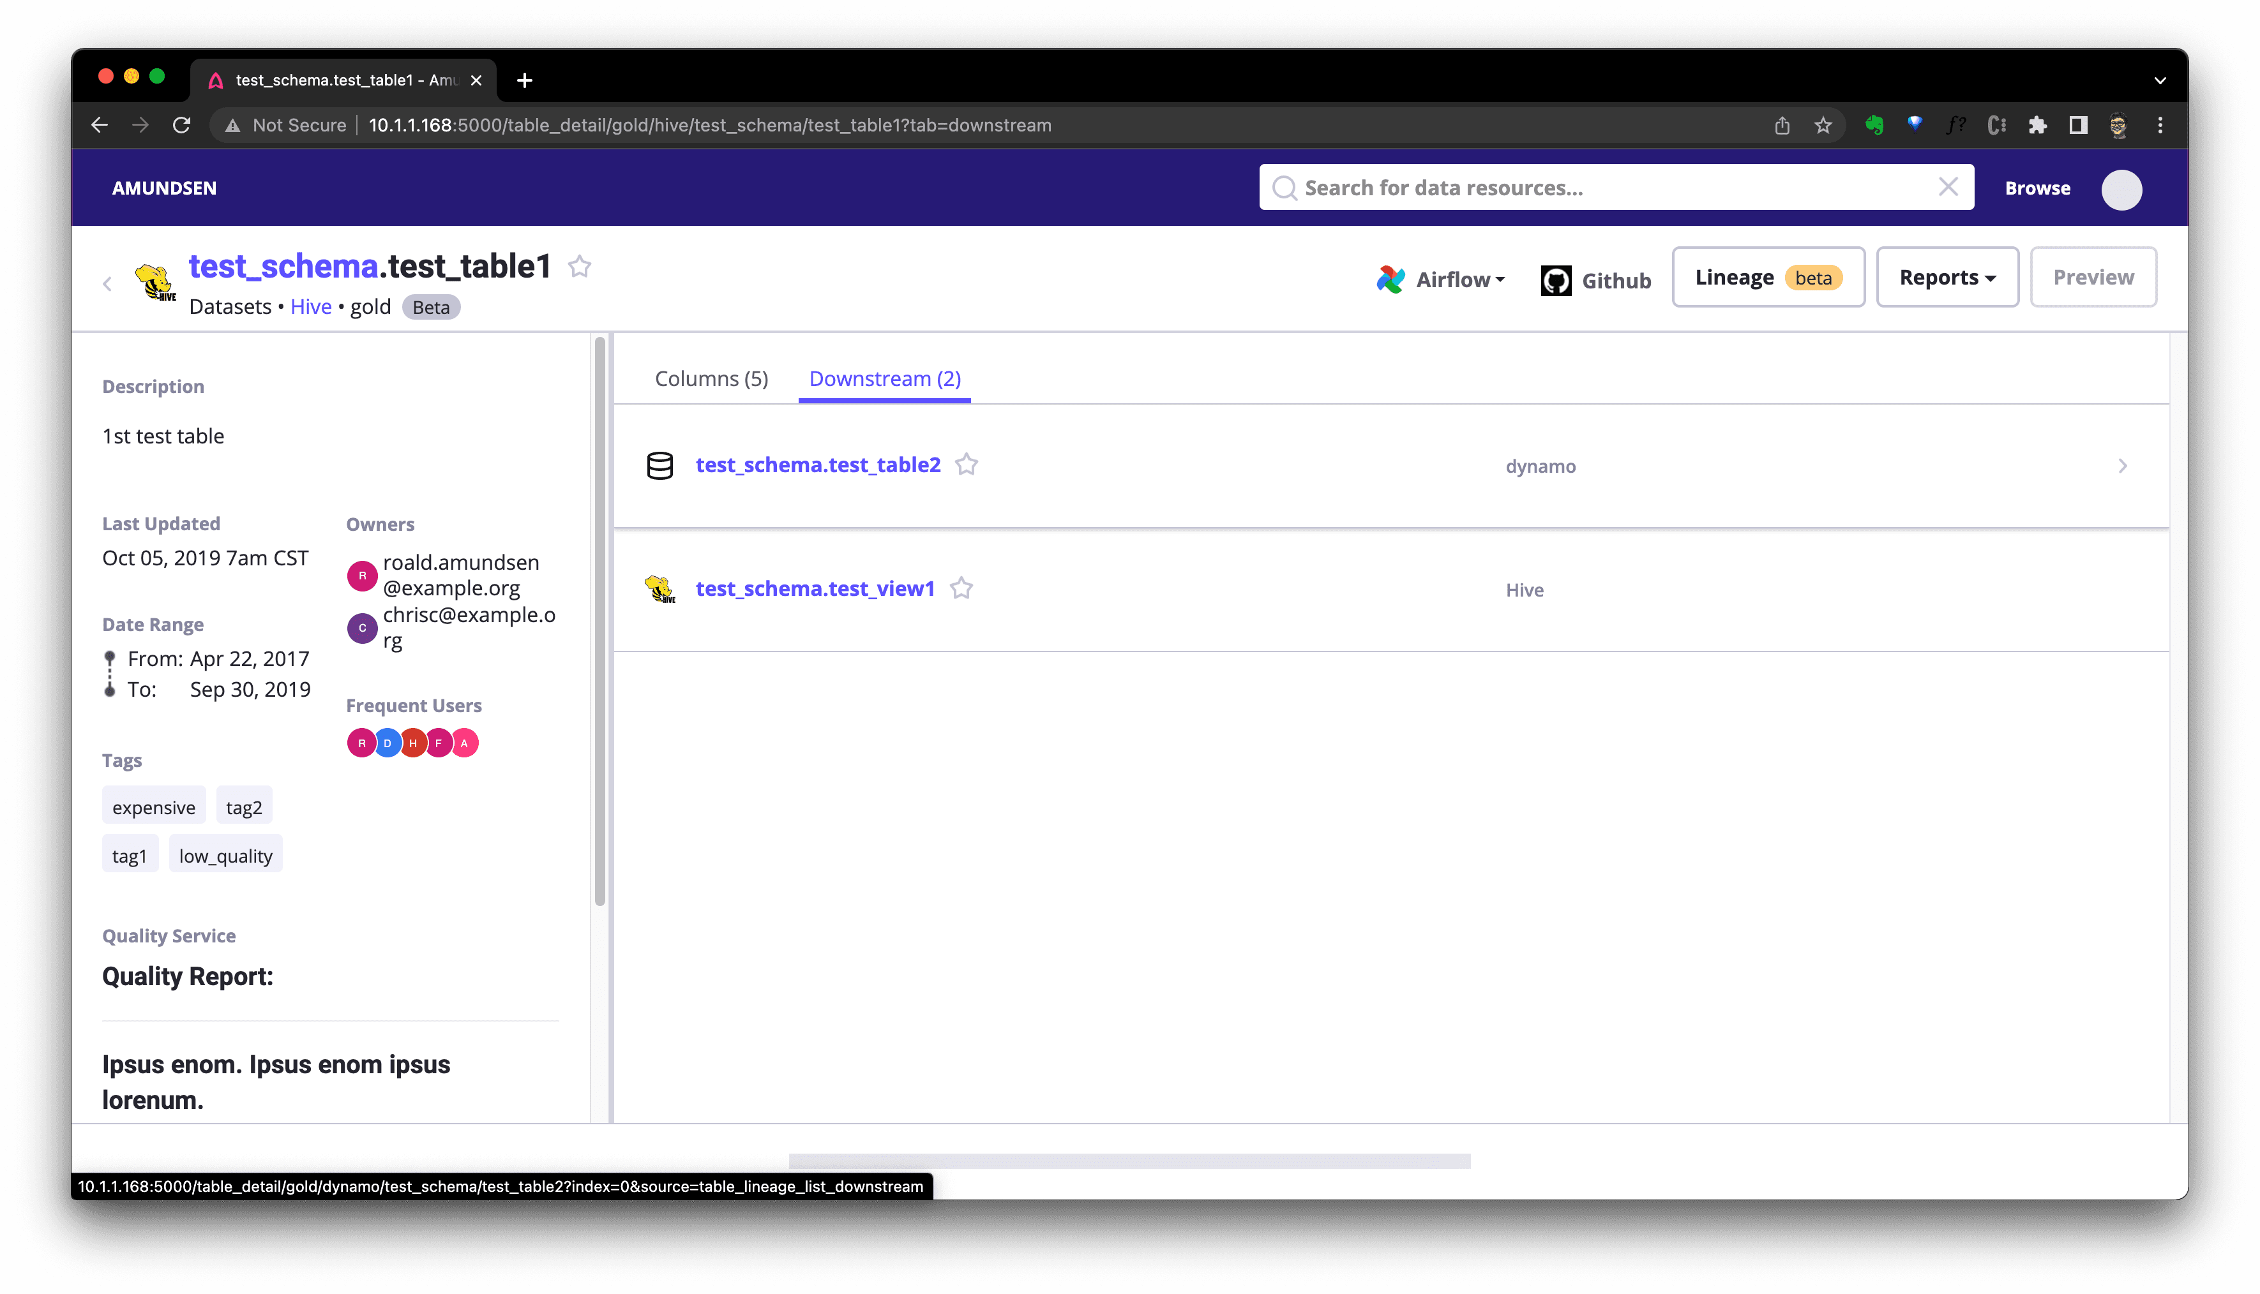Bookmark test_table1 with the title star
This screenshot has height=1294, width=2260.
(x=580, y=267)
